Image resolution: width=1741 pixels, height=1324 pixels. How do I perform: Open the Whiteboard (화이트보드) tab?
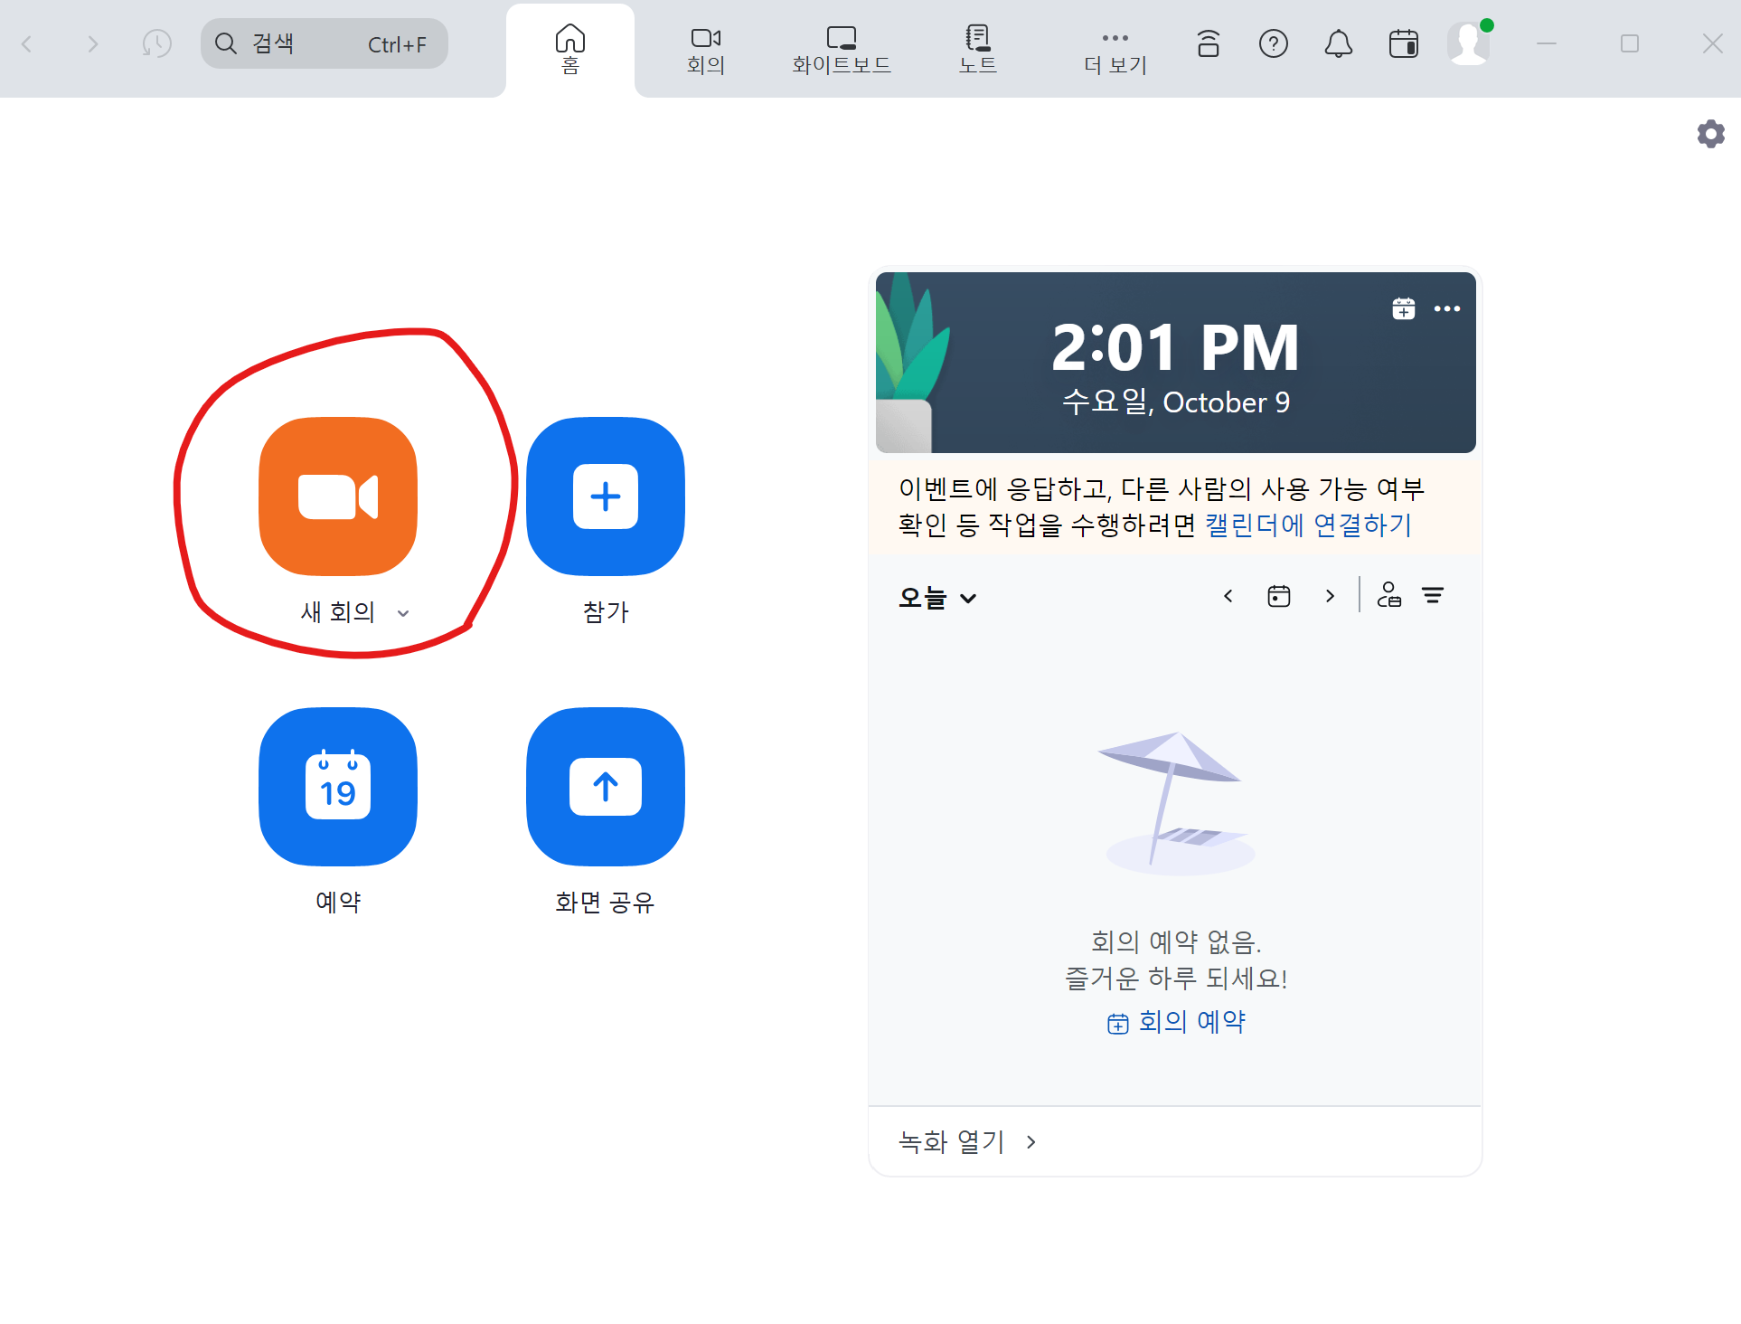pos(841,49)
